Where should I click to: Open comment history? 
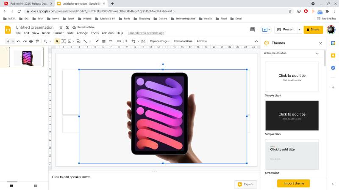[253, 30]
